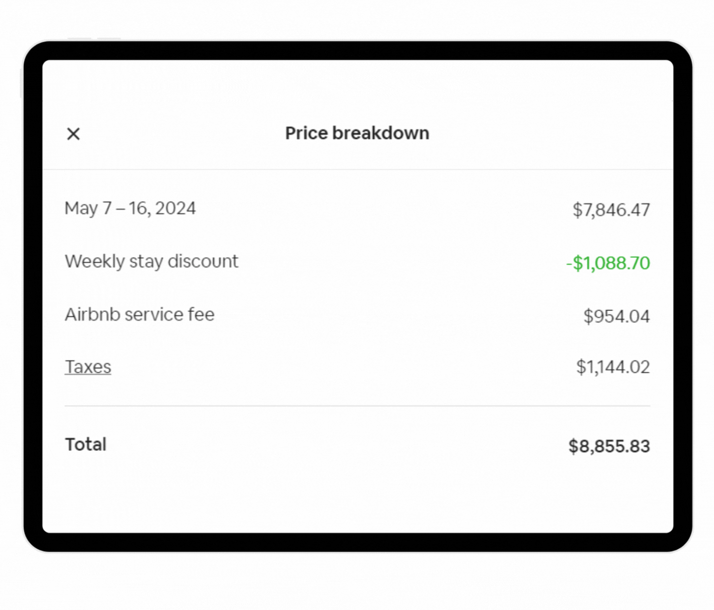This screenshot has width=714, height=610.
Task: Click the header divider under Price breakdown
Action: pos(357,170)
